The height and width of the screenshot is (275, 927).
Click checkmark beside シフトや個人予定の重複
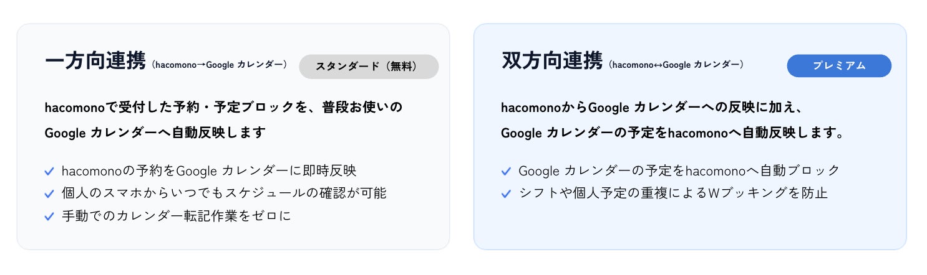506,193
